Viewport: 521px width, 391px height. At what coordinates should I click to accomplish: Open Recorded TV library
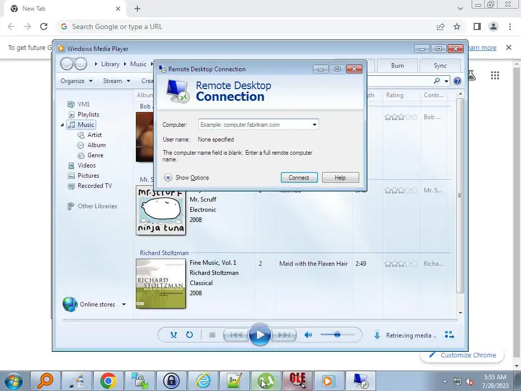[90, 186]
